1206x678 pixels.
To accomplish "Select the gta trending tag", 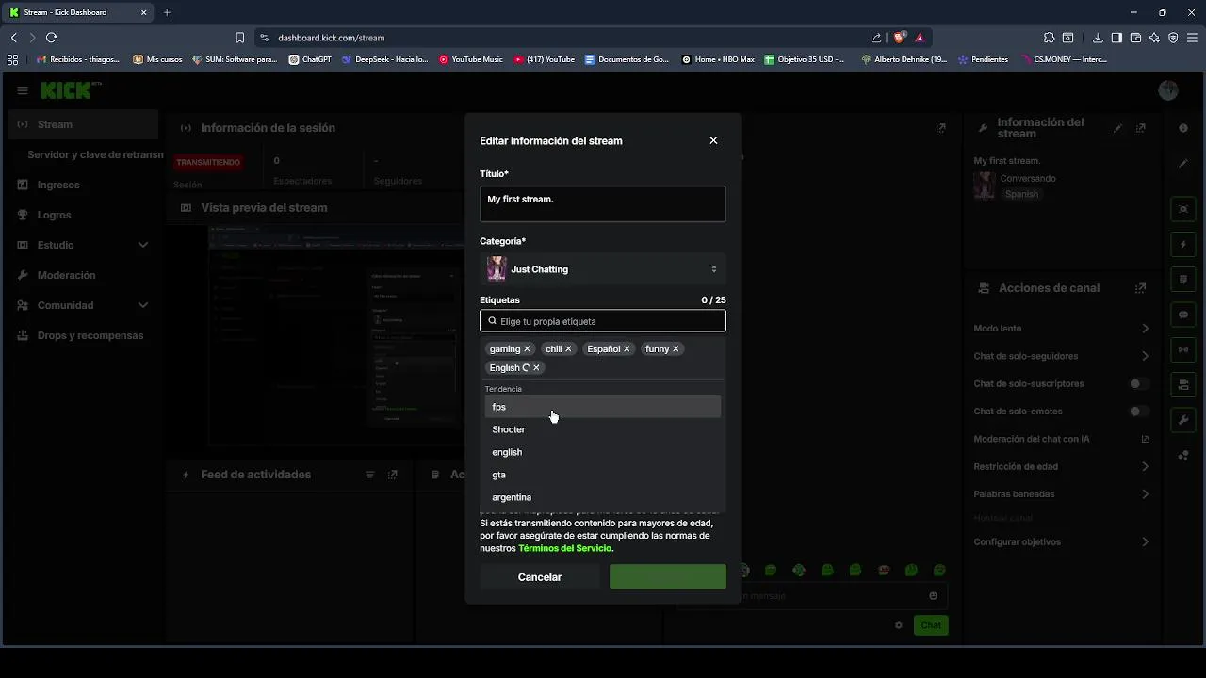I will (x=602, y=475).
